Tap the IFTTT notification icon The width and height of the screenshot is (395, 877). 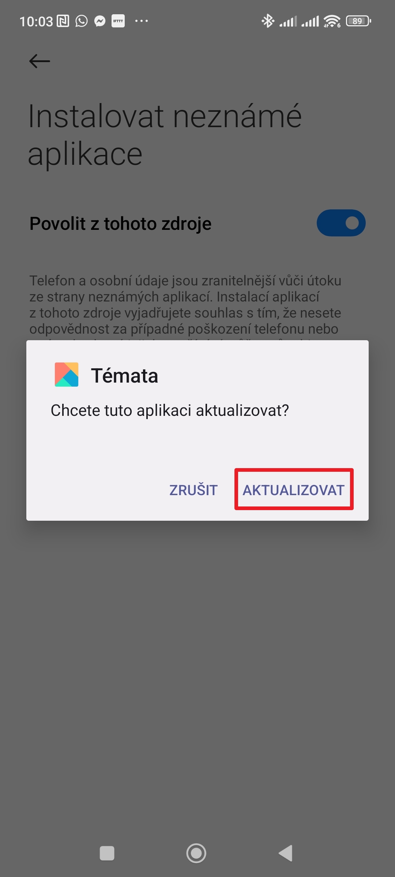coord(118,21)
